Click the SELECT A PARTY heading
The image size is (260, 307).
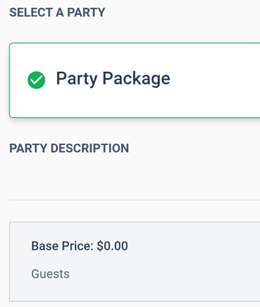click(x=57, y=12)
